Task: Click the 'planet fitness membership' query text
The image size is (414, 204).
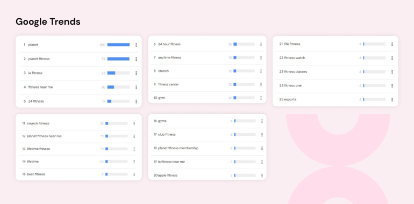Action: click(178, 148)
